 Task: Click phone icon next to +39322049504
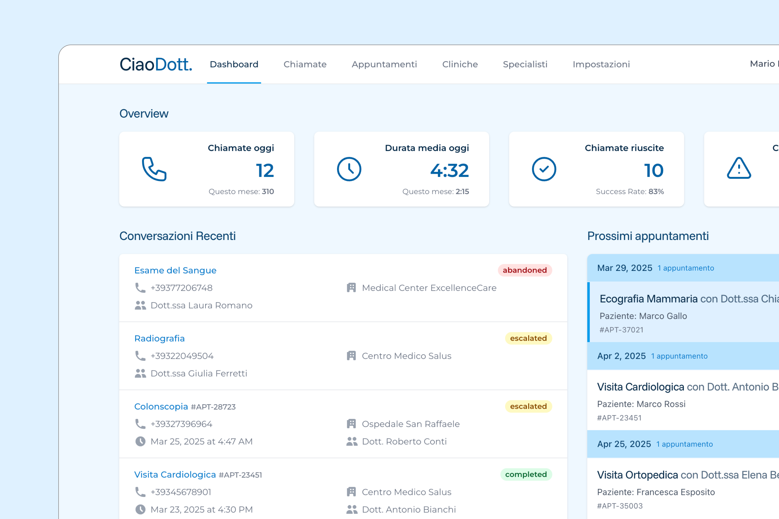(x=140, y=356)
